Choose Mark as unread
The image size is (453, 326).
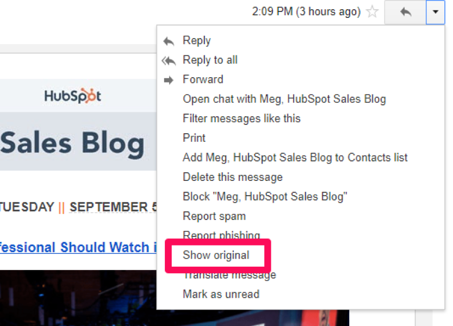pos(221,294)
